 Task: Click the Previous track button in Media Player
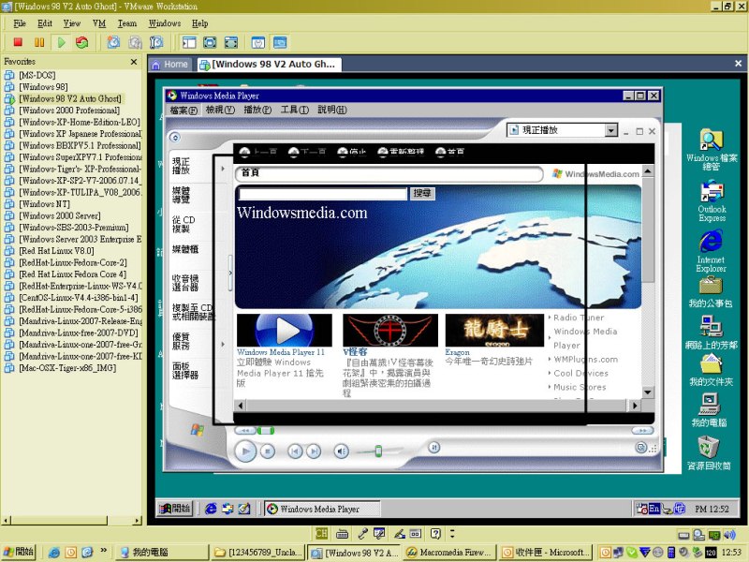[x=295, y=451]
